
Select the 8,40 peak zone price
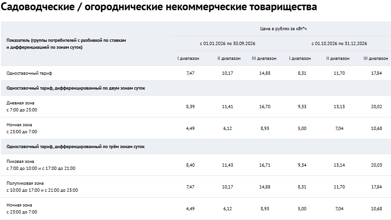(190, 165)
